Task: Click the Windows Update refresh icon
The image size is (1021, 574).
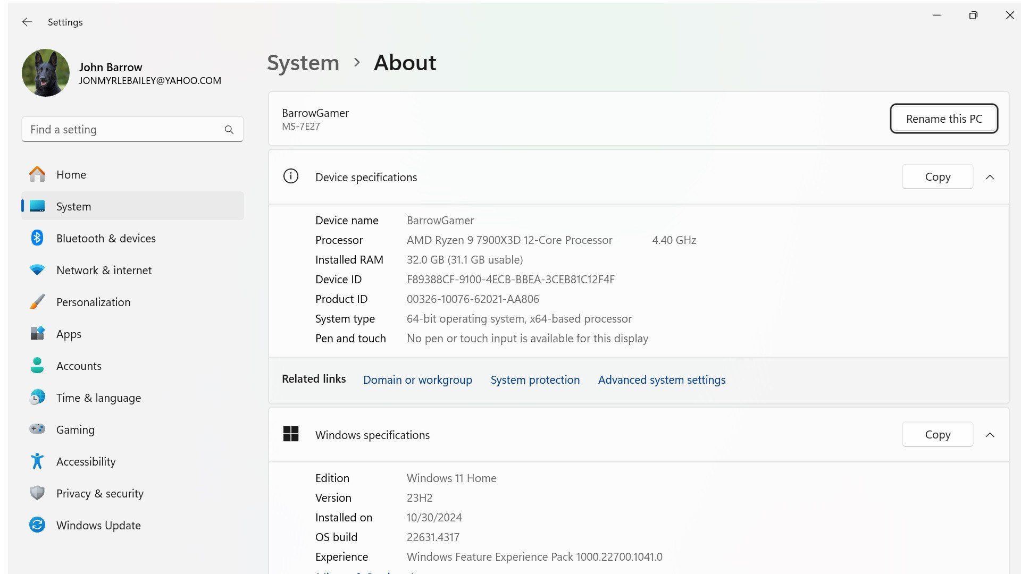Action: pyautogui.click(x=37, y=525)
